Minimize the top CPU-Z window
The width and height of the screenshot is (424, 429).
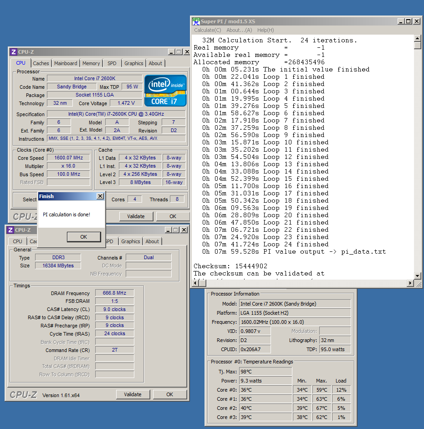tap(172, 52)
